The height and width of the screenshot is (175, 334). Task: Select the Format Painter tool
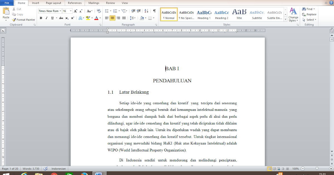[23, 20]
